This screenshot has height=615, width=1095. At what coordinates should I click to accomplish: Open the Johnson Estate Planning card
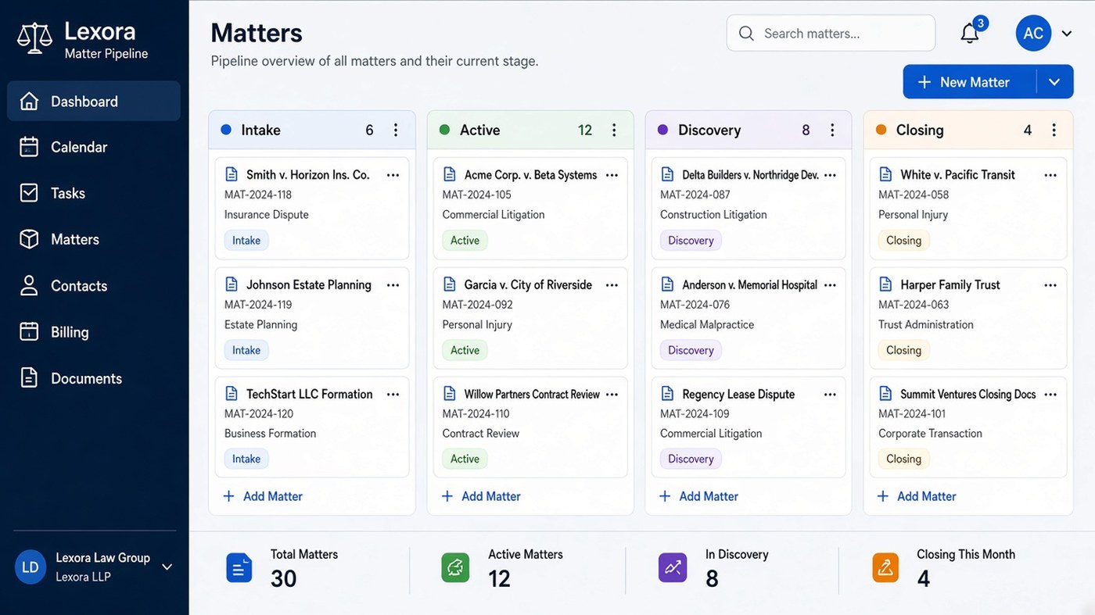(312, 318)
